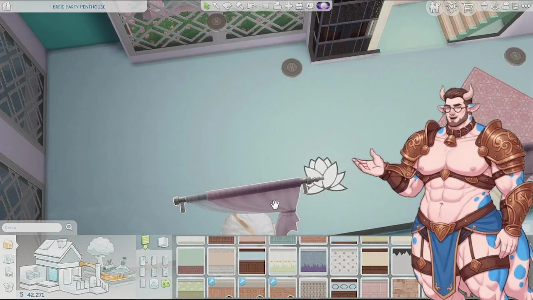
Task: Open the lot type venue icon
Action: tap(299, 6)
